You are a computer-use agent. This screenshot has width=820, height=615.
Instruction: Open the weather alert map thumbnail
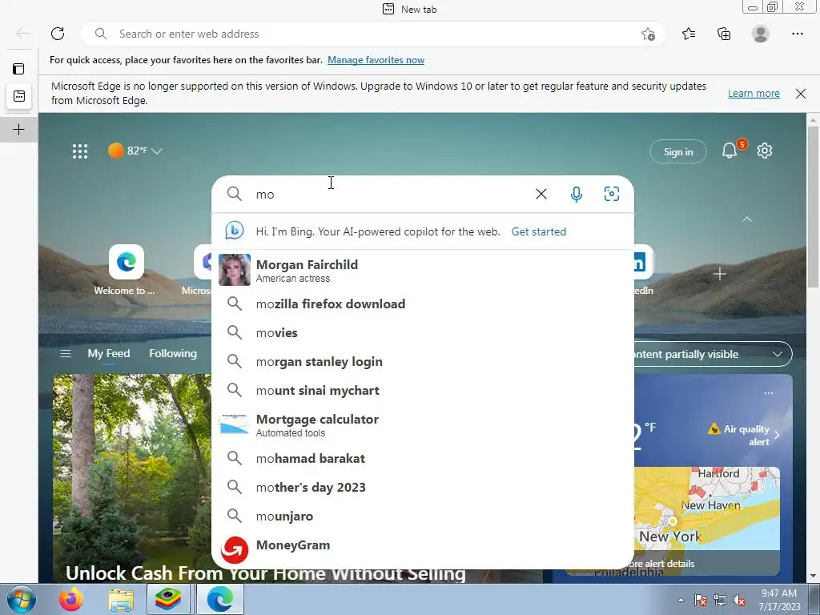tap(706, 521)
